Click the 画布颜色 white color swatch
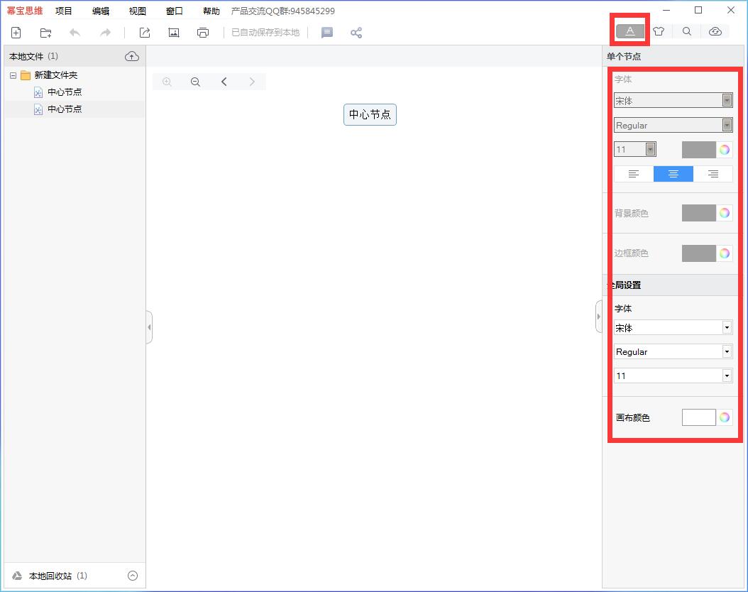 [698, 417]
